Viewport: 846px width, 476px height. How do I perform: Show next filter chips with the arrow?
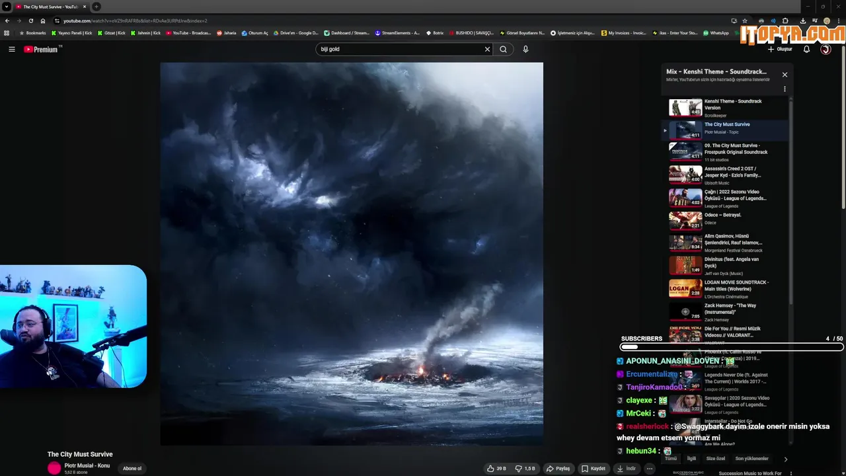(785, 459)
